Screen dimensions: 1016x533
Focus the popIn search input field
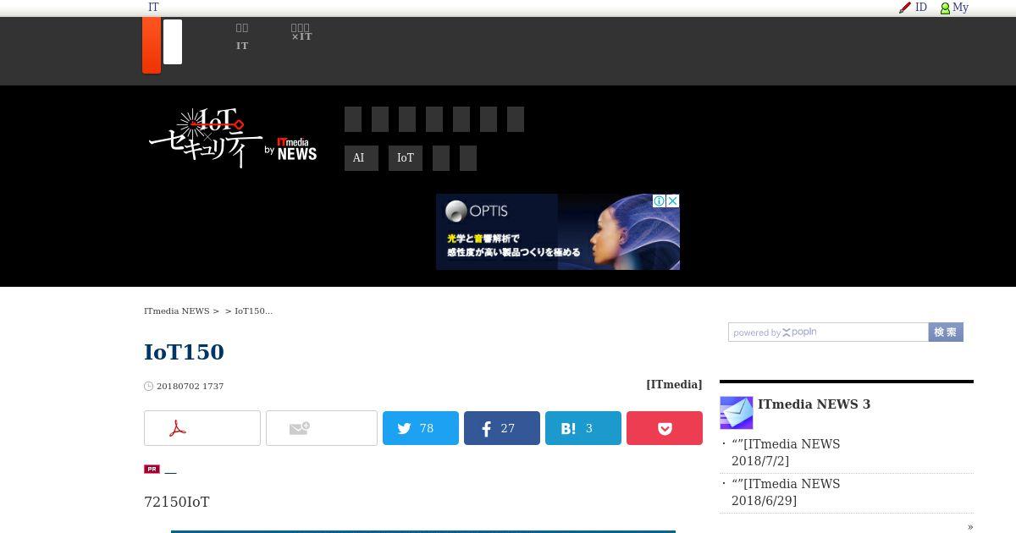[828, 332]
